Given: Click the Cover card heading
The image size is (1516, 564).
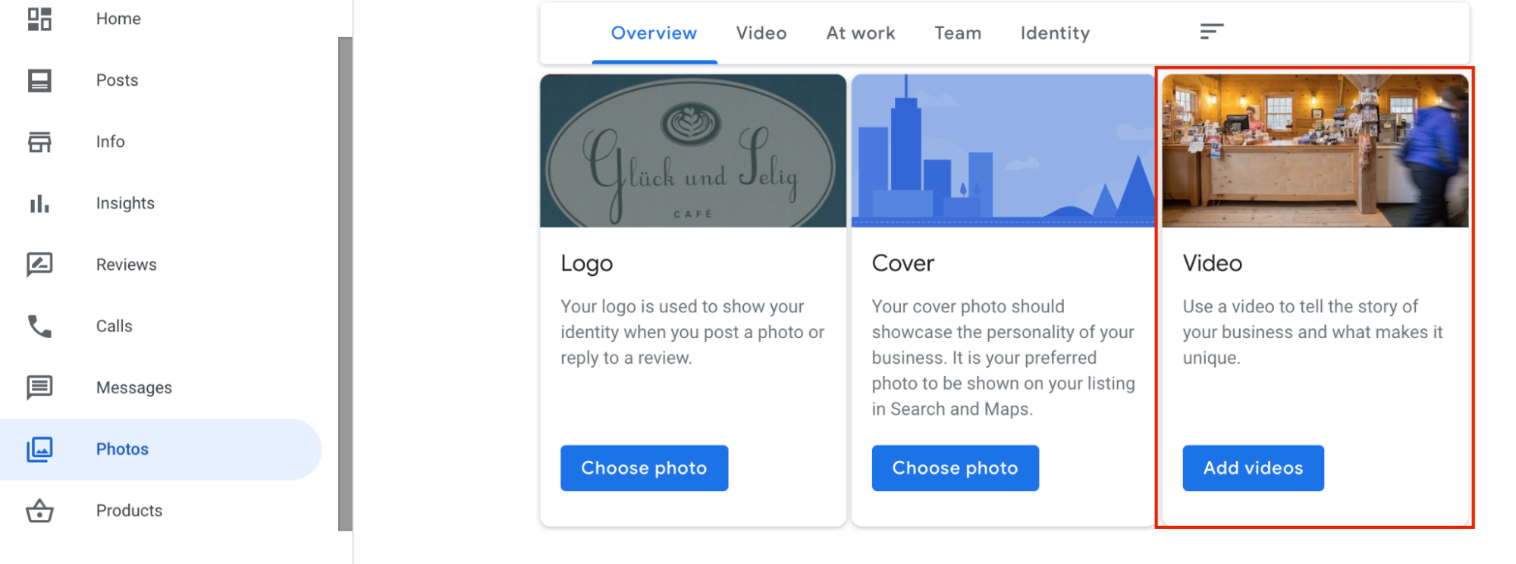Looking at the screenshot, I should tap(902, 263).
